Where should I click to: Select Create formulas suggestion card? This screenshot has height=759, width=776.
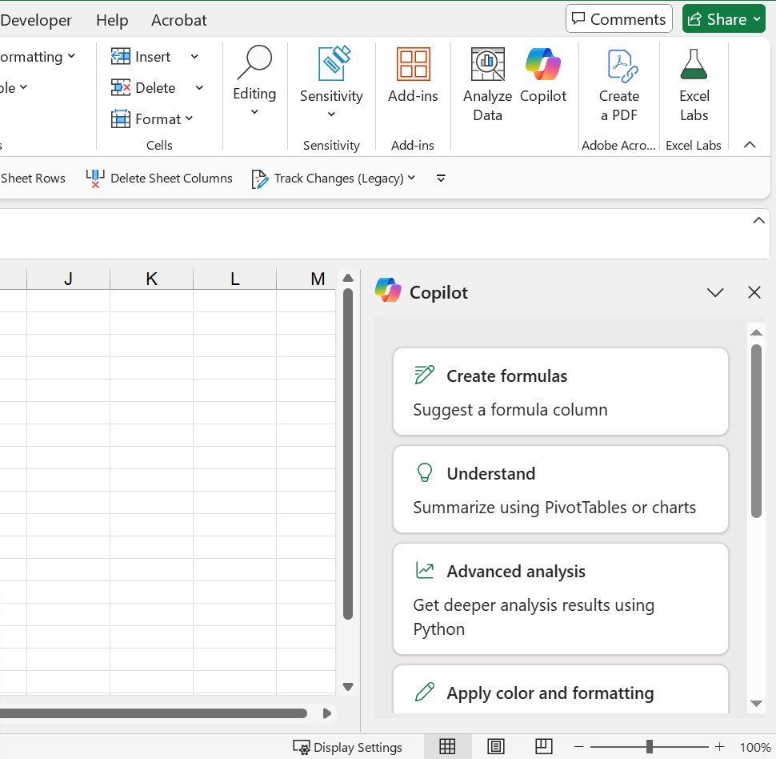[560, 392]
